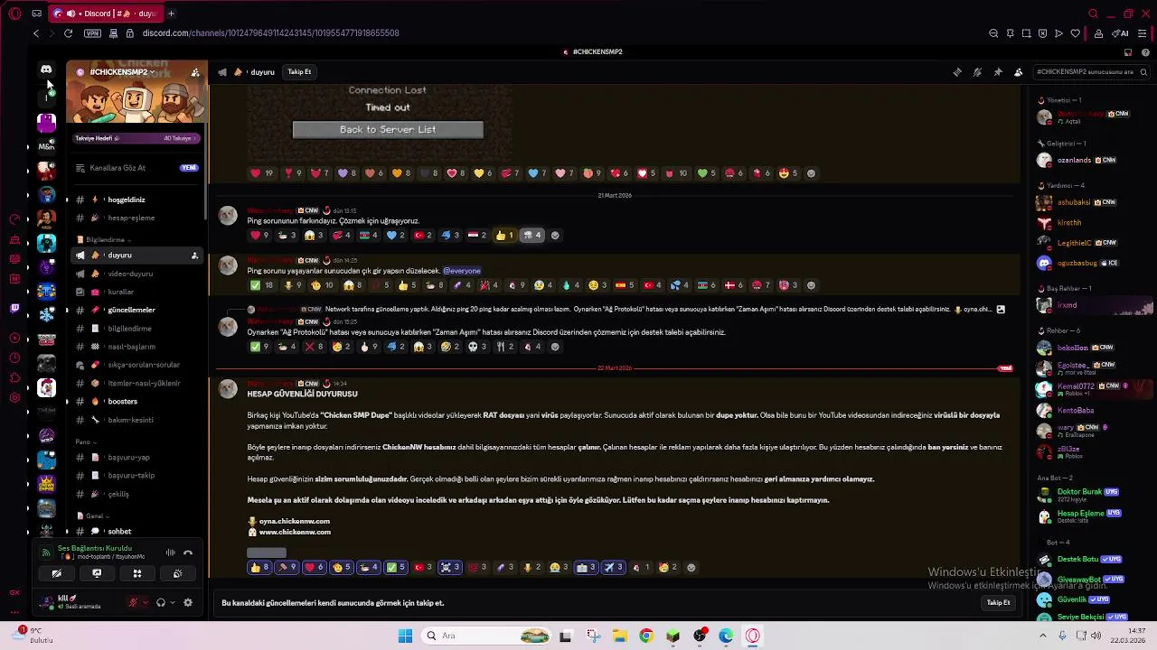Open the hesap-eşleme channel

pos(136,218)
